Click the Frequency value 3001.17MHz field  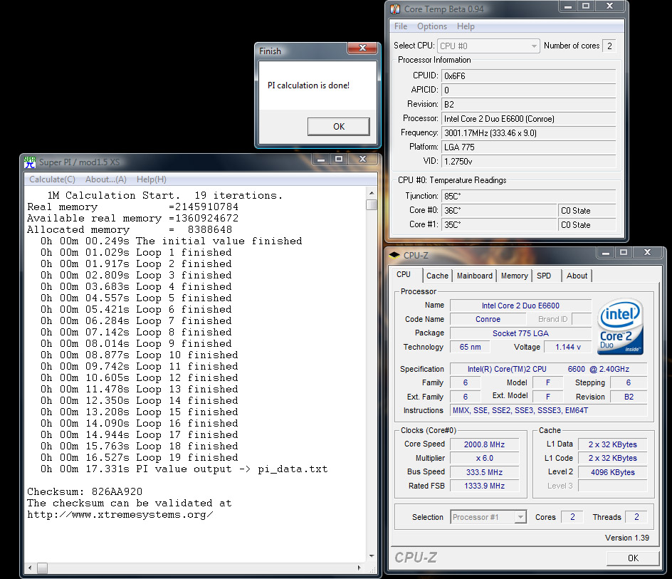pos(528,133)
